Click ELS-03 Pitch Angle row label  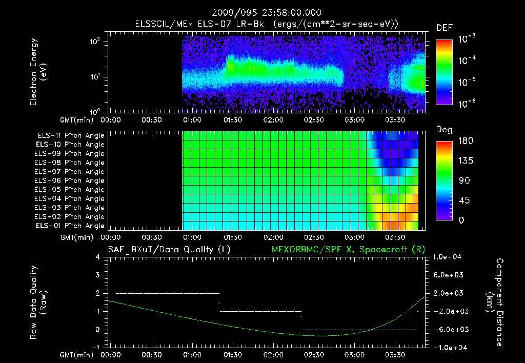coord(69,208)
